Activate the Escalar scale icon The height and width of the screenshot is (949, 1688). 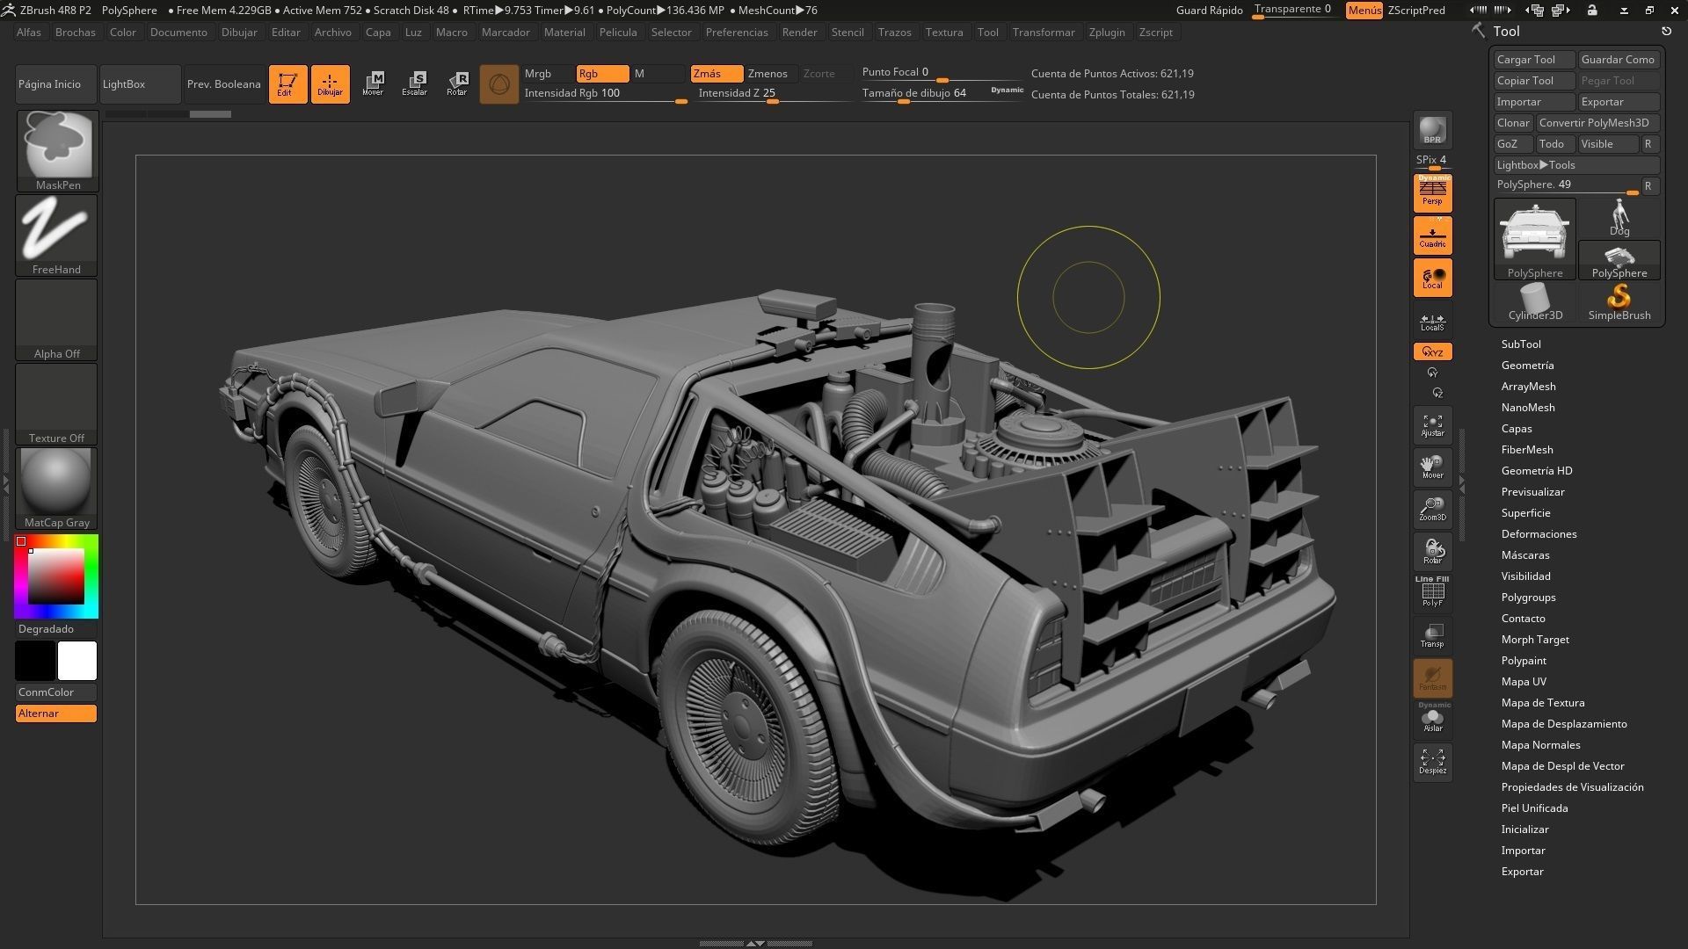415,84
